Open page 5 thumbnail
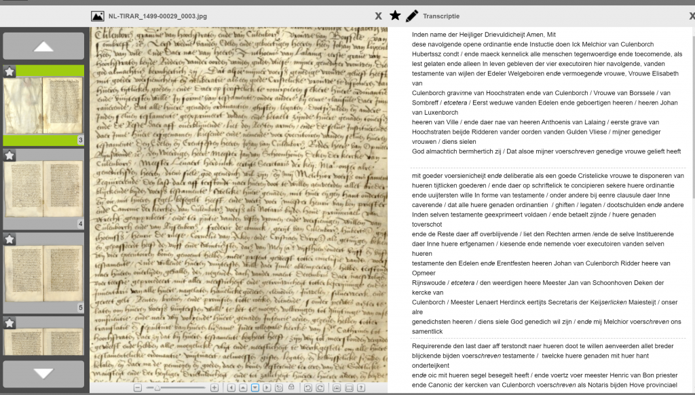 coord(43,274)
